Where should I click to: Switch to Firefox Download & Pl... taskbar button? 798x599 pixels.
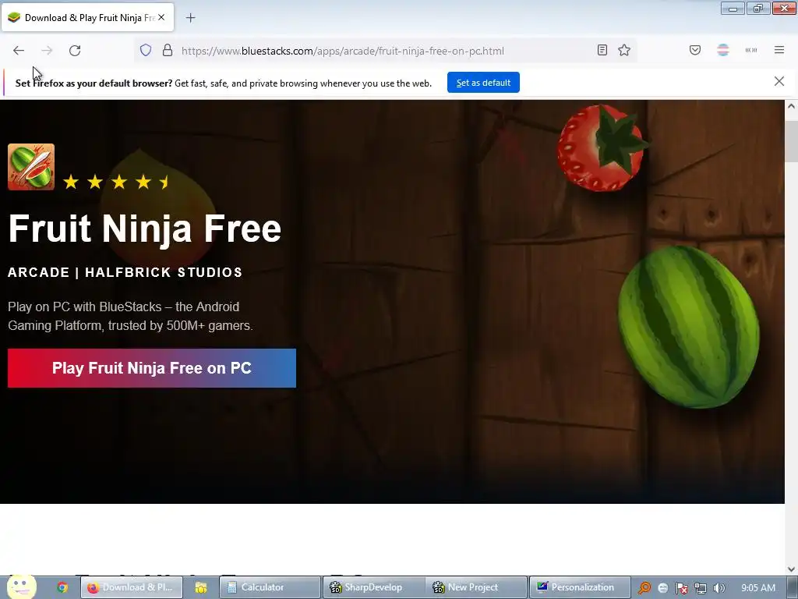(132, 587)
